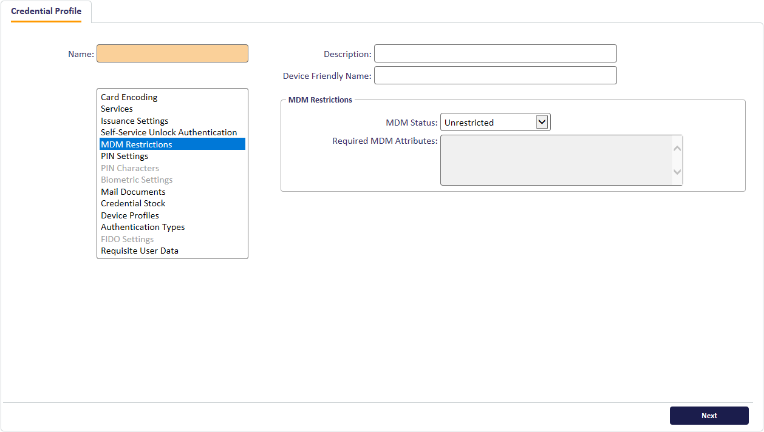Select Credential Stock in the list

(x=133, y=203)
